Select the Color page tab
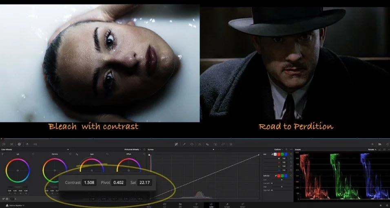Screen dimensions: 390x208 coord(211,205)
